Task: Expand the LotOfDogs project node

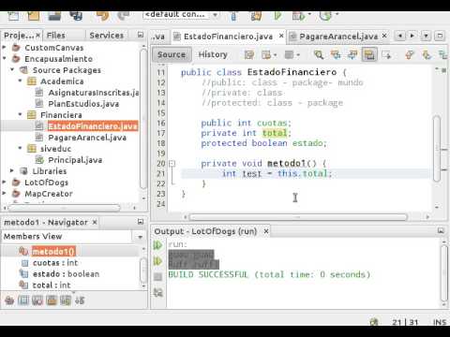Action: click(5, 183)
